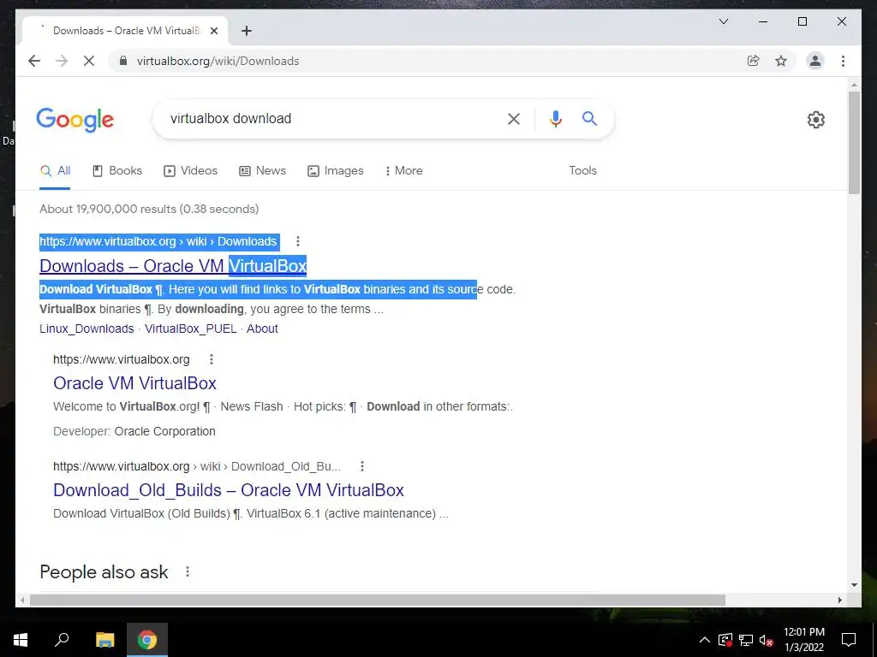Open the Windows Start menu
This screenshot has width=877, height=657.
pyautogui.click(x=21, y=640)
